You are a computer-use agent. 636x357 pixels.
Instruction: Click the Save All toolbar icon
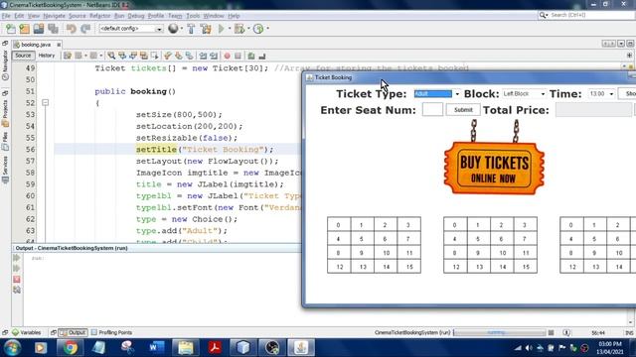(x=53, y=29)
